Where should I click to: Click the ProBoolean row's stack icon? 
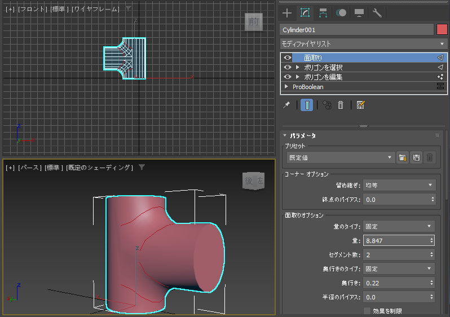pos(440,86)
